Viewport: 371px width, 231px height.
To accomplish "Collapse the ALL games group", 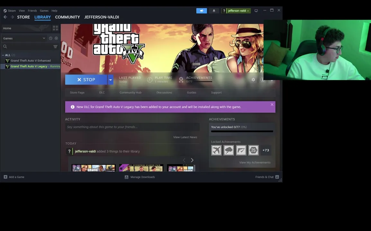I will 3,55.
